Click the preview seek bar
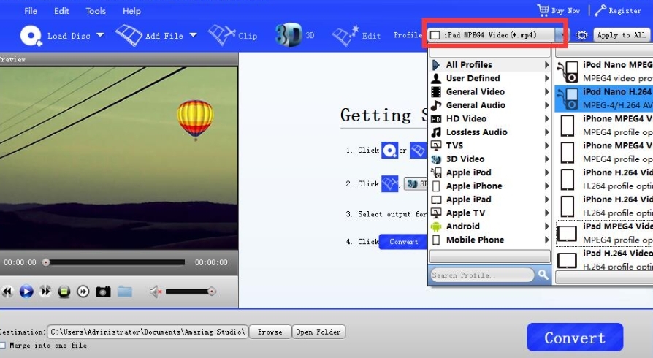 (115, 262)
